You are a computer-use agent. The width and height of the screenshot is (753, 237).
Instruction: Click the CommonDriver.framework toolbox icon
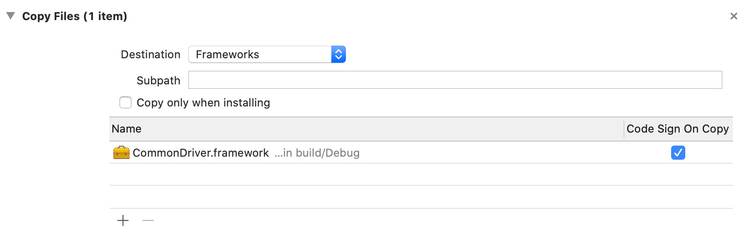click(121, 153)
